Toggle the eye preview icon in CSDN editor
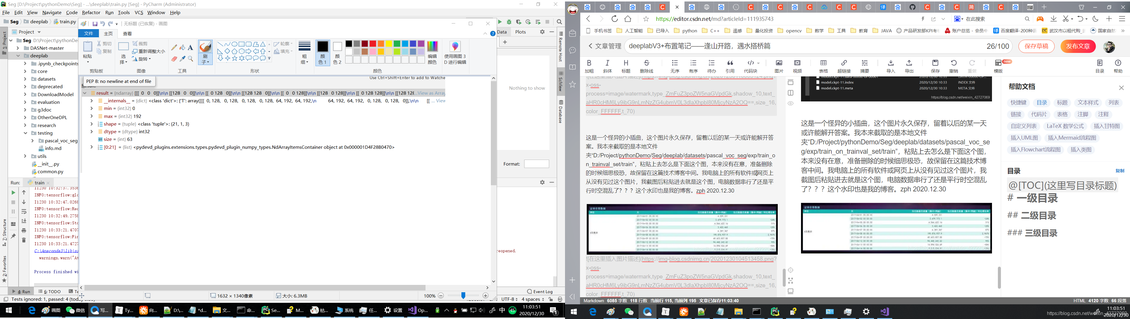1130x319 pixels. coord(790,103)
